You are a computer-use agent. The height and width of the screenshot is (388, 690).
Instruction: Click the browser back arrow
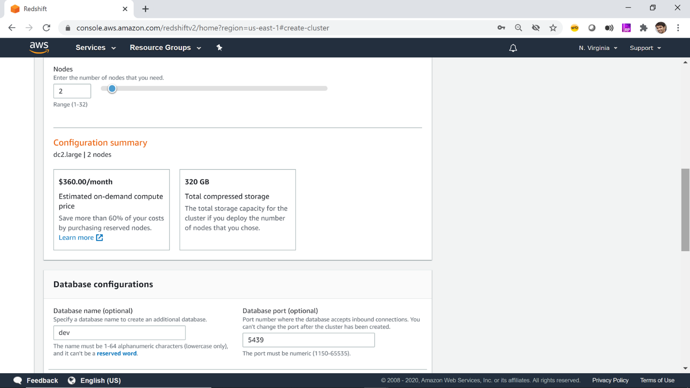pos(12,28)
